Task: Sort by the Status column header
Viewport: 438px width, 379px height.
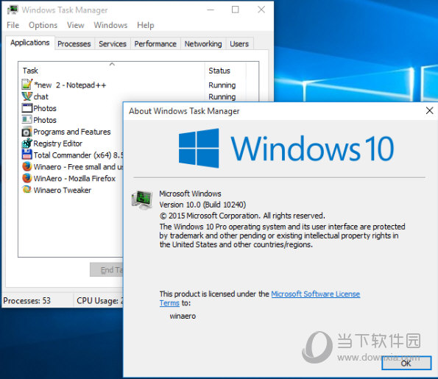Action: click(x=226, y=71)
